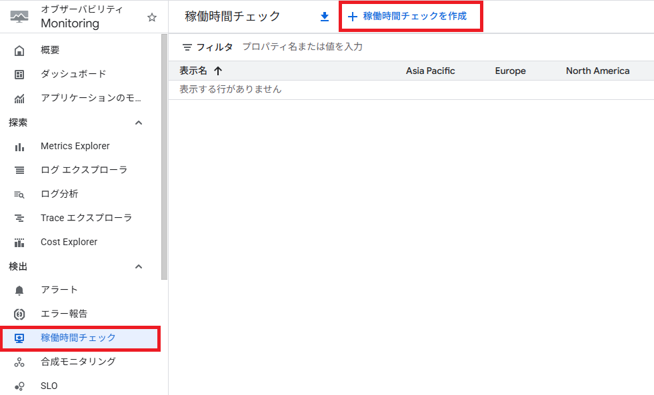654x395 pixels.
Task: Collapse the 検出 section chevron
Action: coord(139,266)
